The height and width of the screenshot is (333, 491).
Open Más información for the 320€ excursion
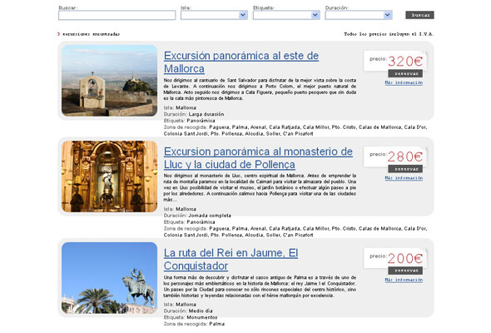click(x=404, y=82)
